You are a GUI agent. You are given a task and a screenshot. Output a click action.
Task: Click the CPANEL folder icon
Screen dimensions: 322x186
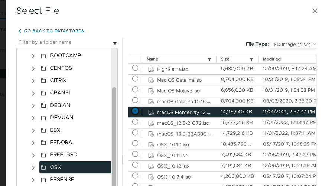coord(43,93)
